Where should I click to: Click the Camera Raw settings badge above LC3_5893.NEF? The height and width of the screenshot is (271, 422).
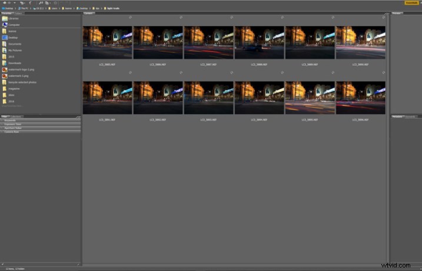click(231, 72)
